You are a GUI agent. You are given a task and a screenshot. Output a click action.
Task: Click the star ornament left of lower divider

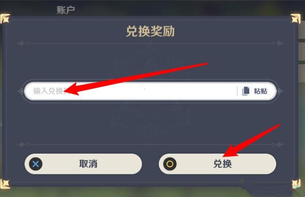tap(22, 144)
